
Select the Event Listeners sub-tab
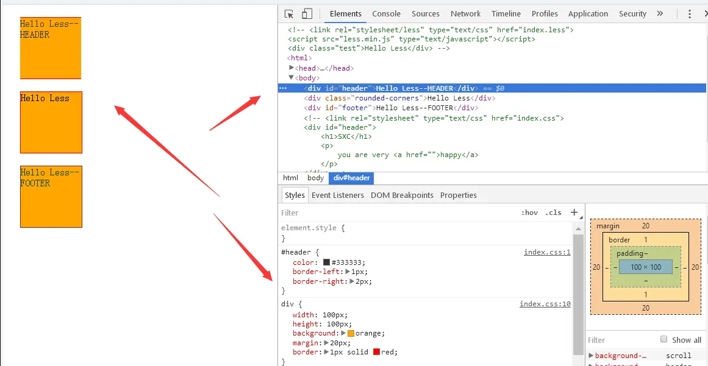(338, 195)
